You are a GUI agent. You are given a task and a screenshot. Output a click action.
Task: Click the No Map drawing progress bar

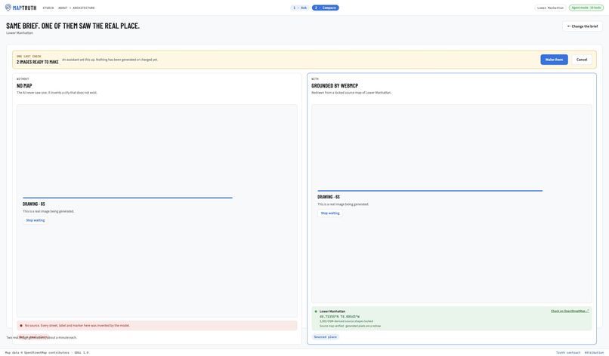[x=128, y=198]
